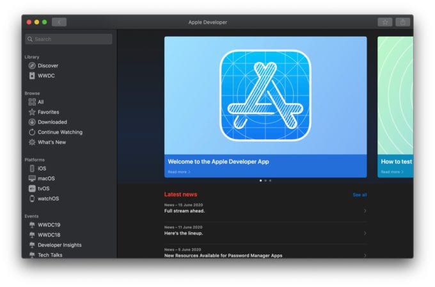Click the yellow minimize window button

click(x=36, y=22)
